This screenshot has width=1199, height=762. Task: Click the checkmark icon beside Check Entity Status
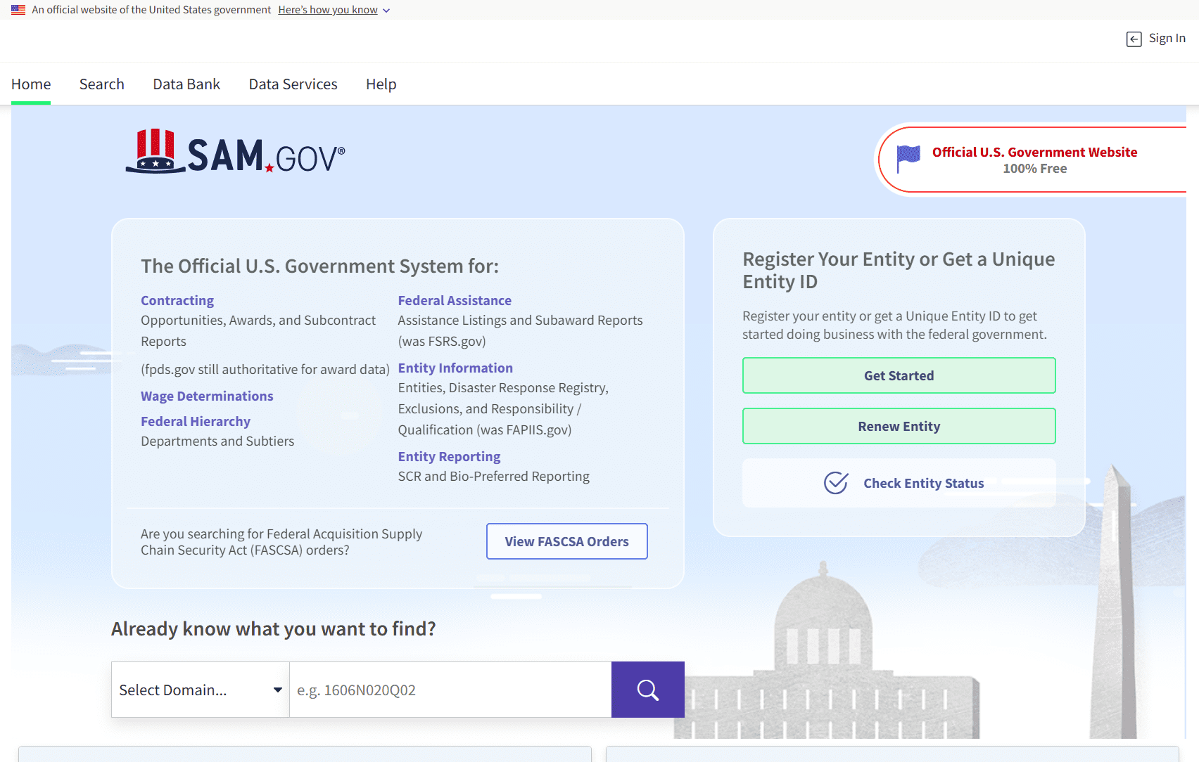coord(835,483)
